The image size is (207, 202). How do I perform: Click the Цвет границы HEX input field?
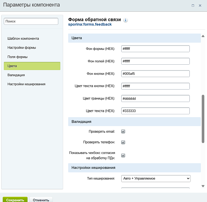coord(155,98)
